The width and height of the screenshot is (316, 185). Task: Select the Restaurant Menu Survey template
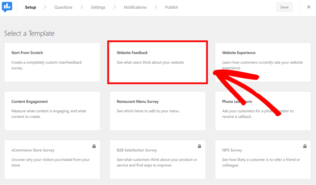click(157, 111)
